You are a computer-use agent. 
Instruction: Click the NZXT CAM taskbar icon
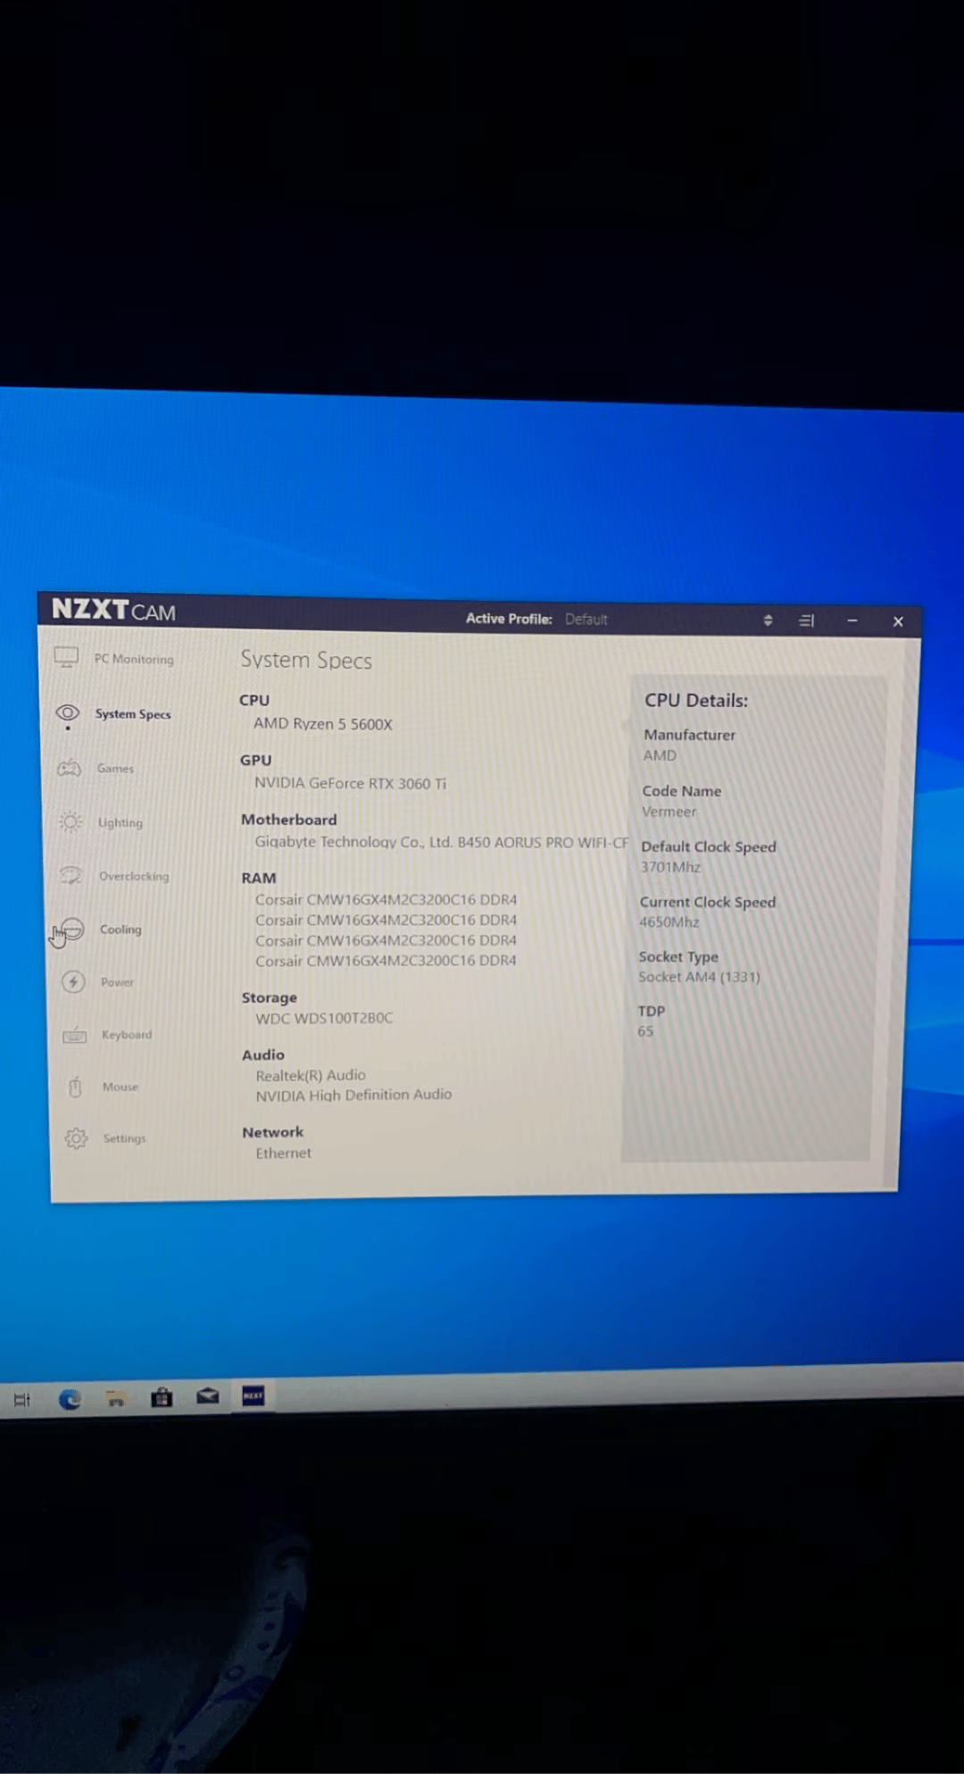coord(253,1395)
